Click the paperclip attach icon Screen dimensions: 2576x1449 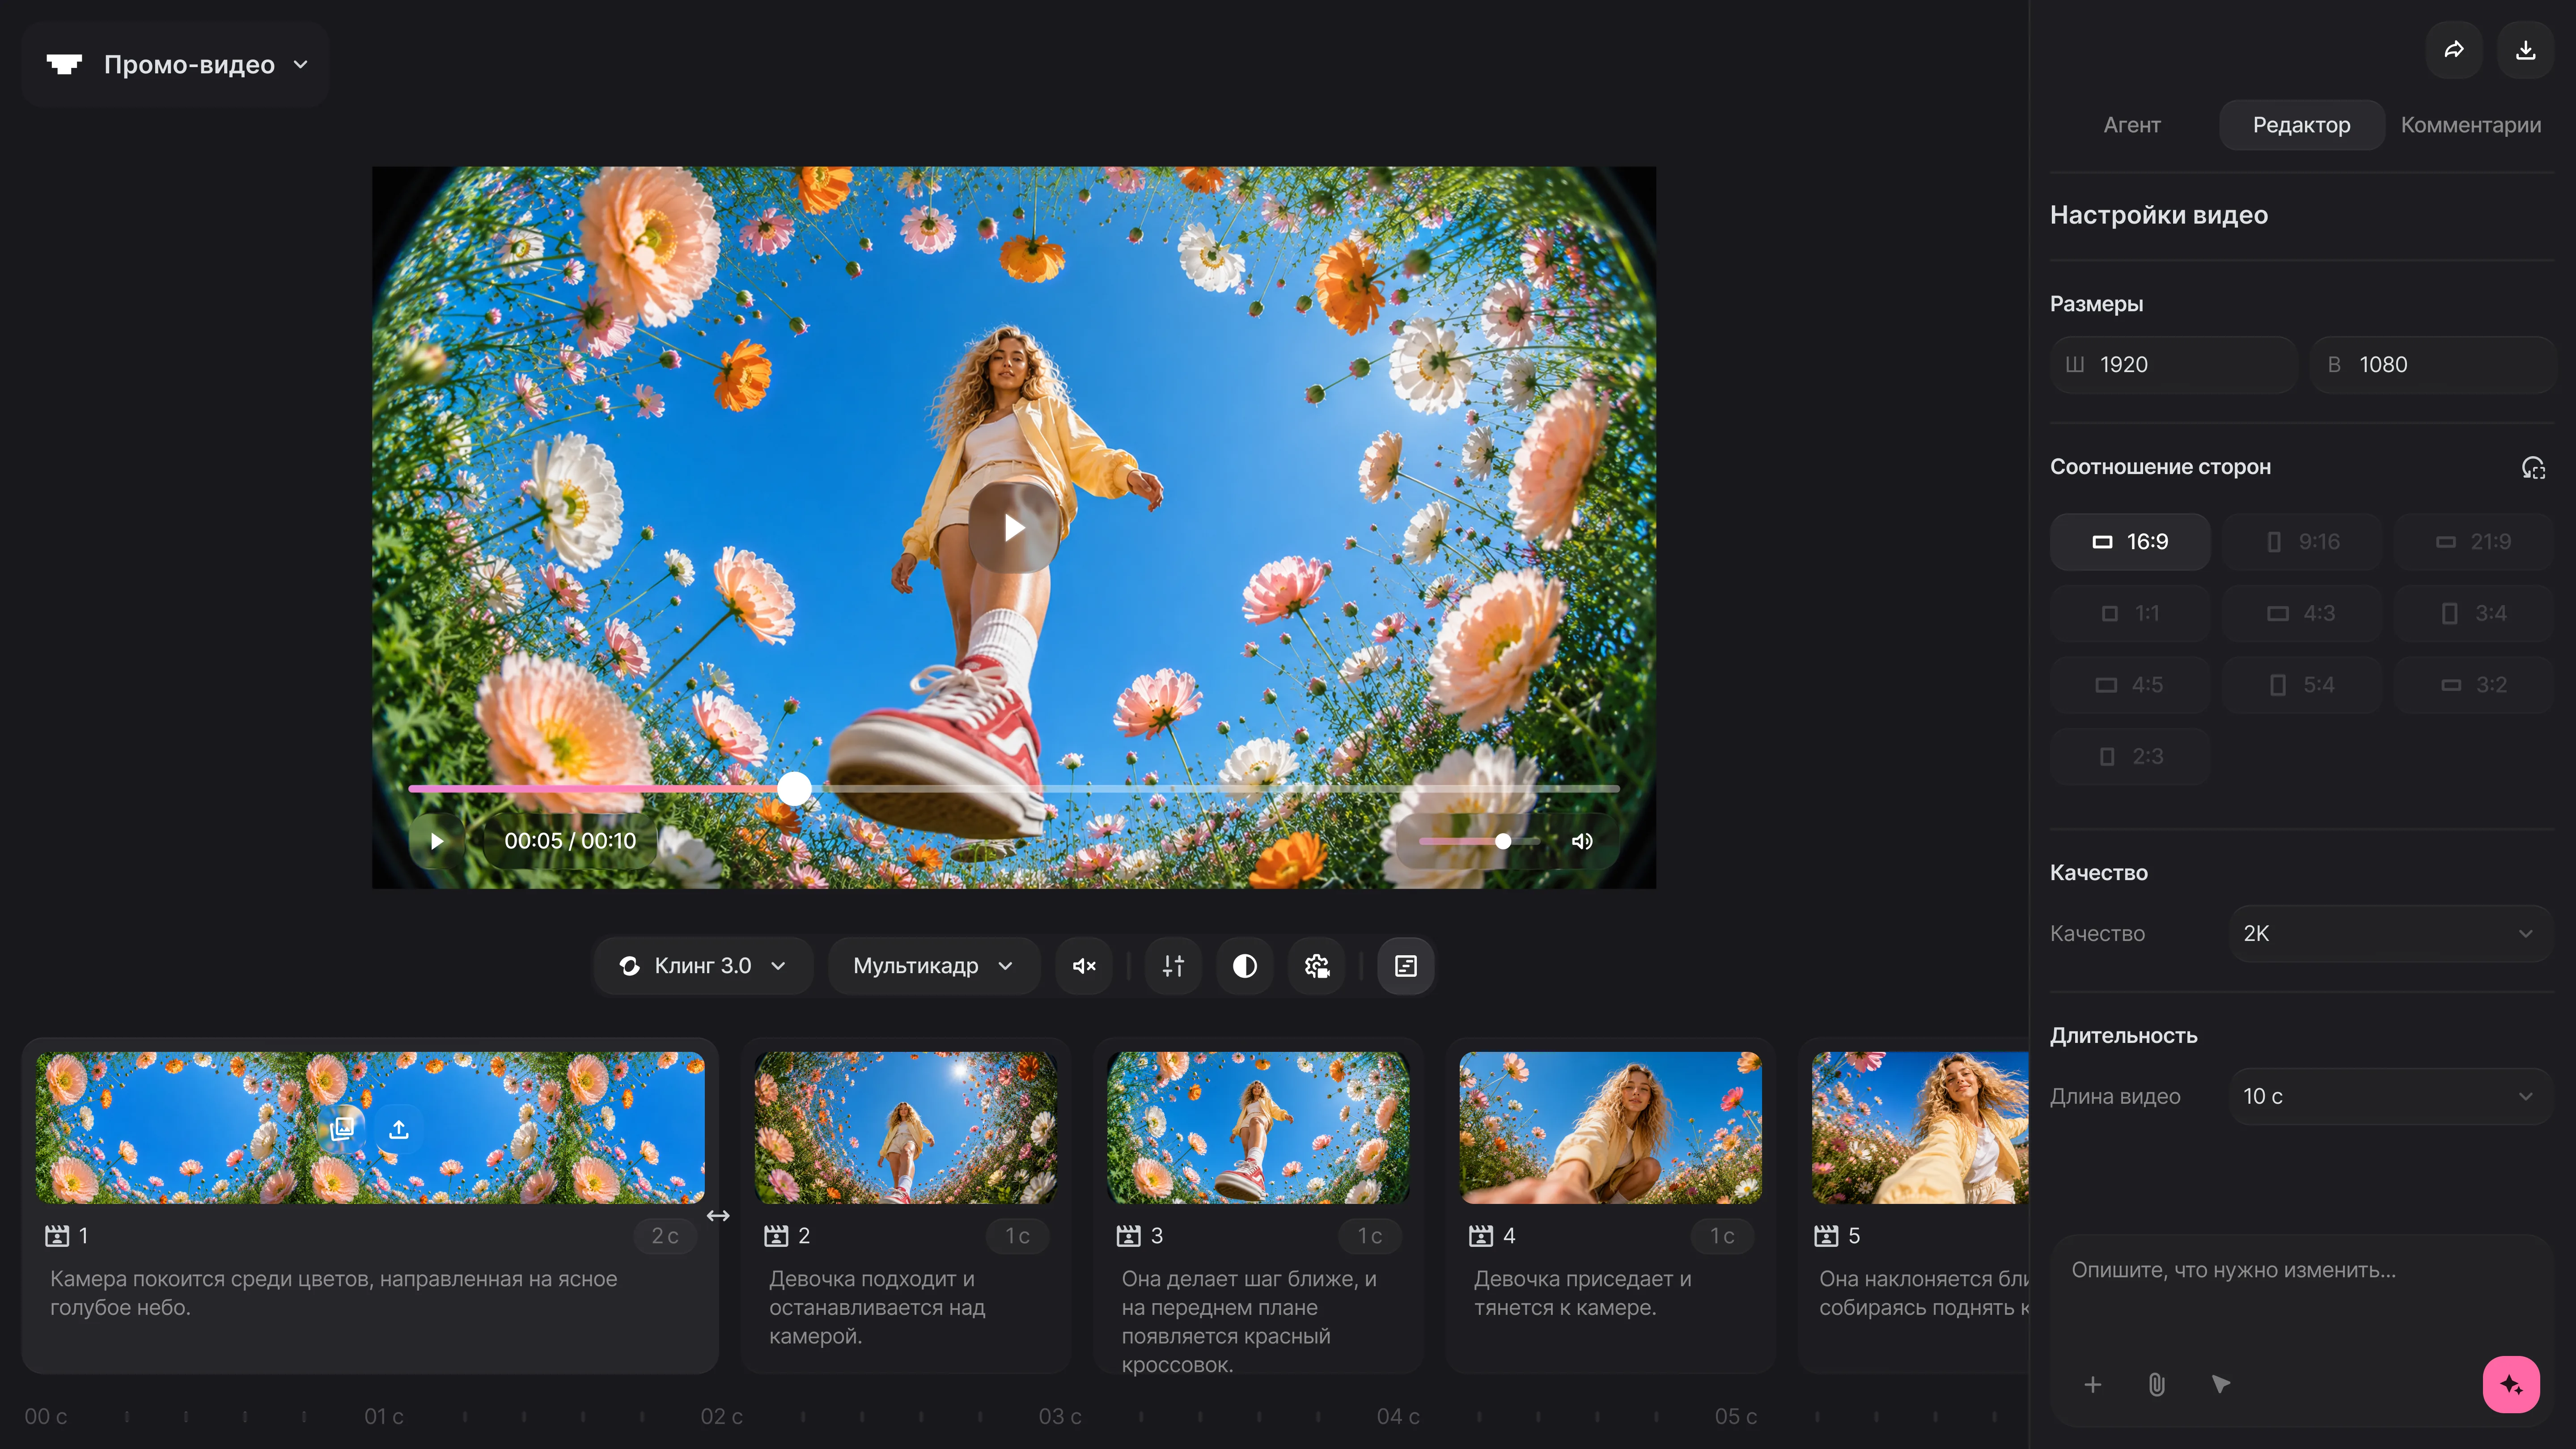click(x=2157, y=1384)
